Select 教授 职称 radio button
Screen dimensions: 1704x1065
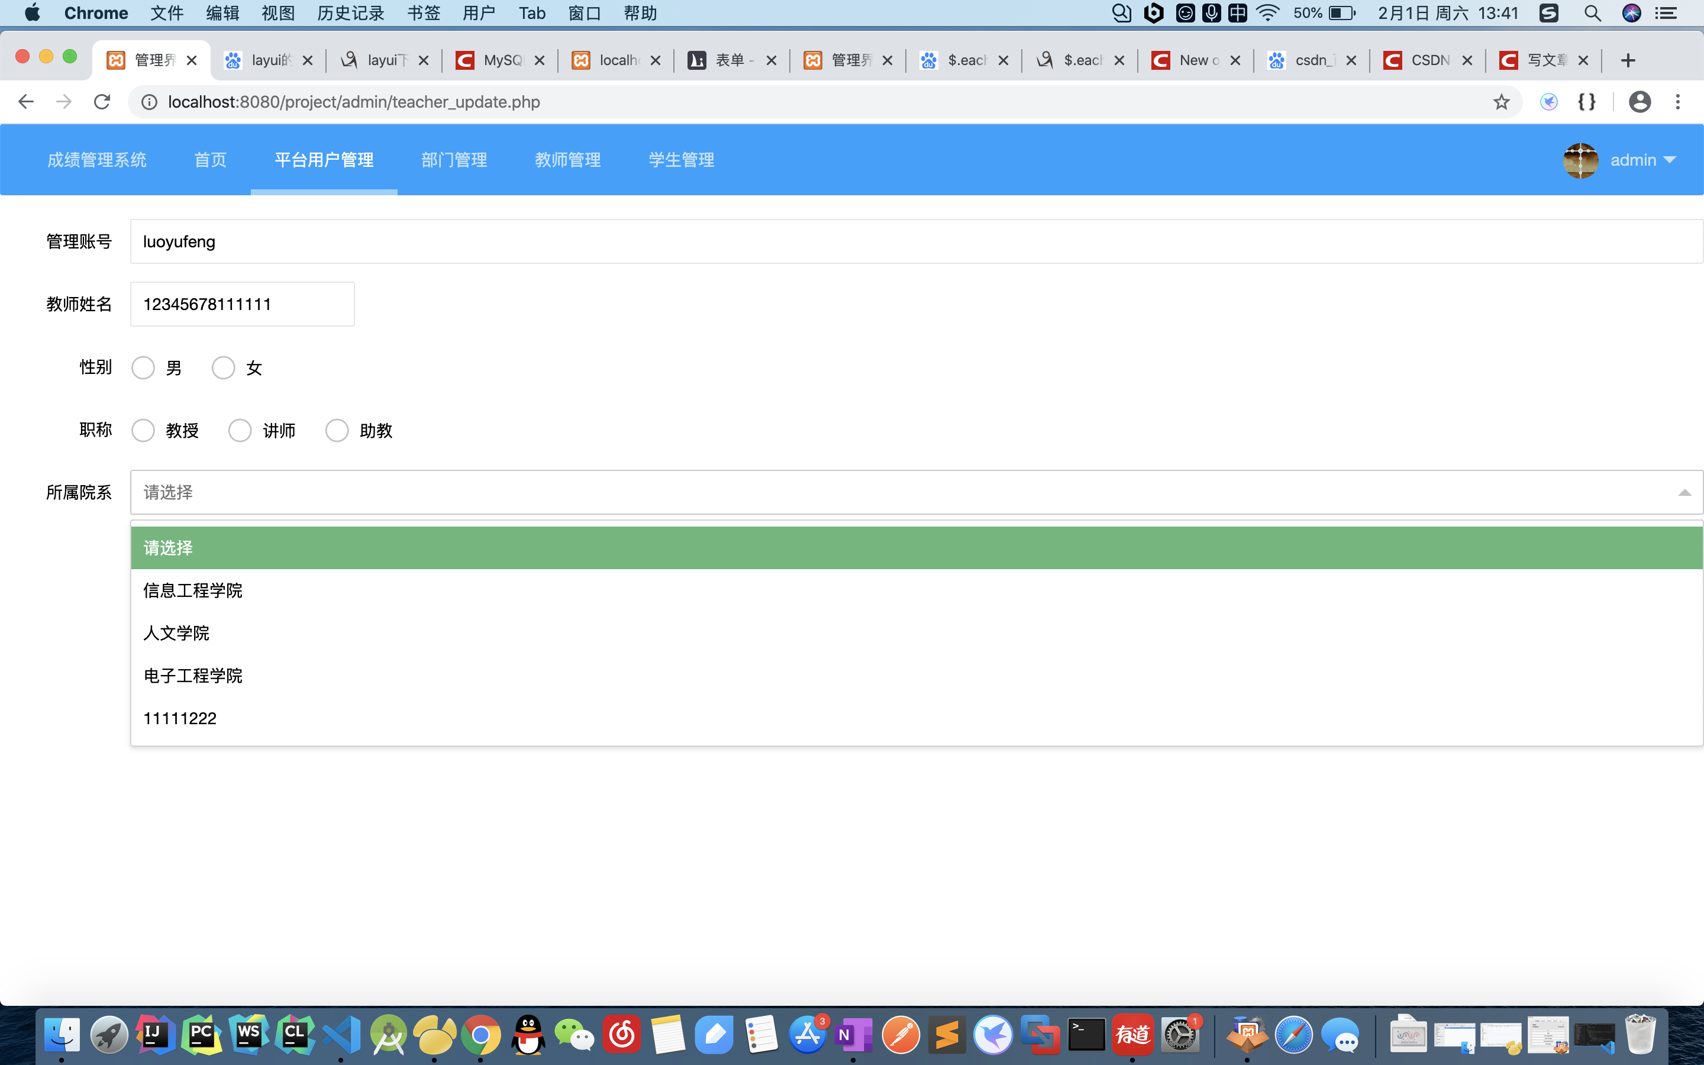(144, 431)
